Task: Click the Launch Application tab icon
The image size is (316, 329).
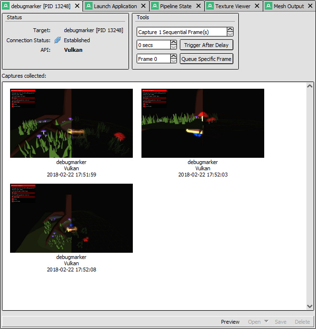Action: click(89, 6)
